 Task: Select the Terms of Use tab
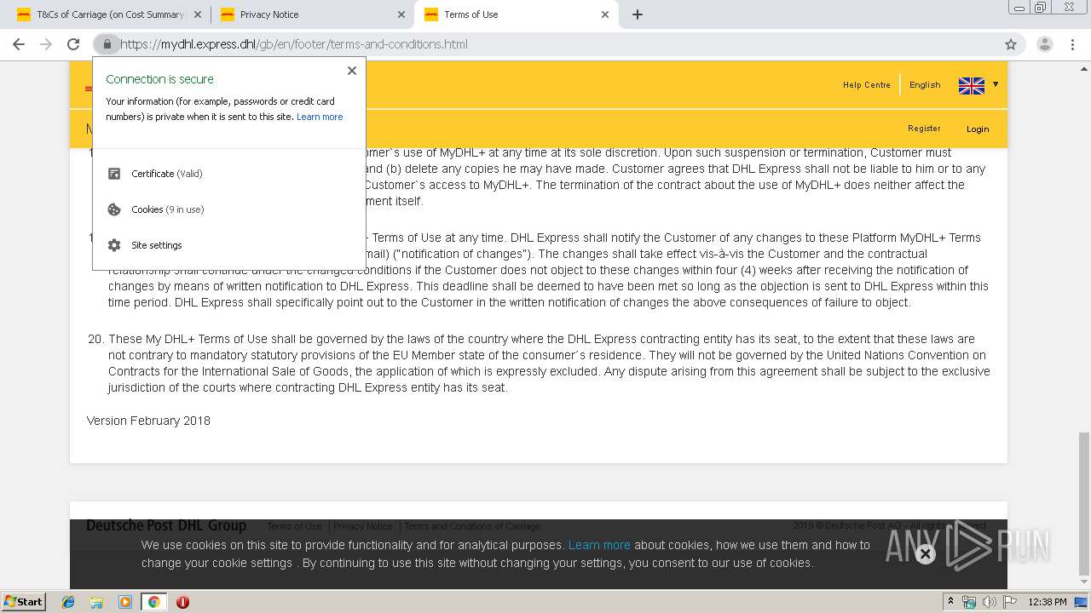[x=516, y=14]
